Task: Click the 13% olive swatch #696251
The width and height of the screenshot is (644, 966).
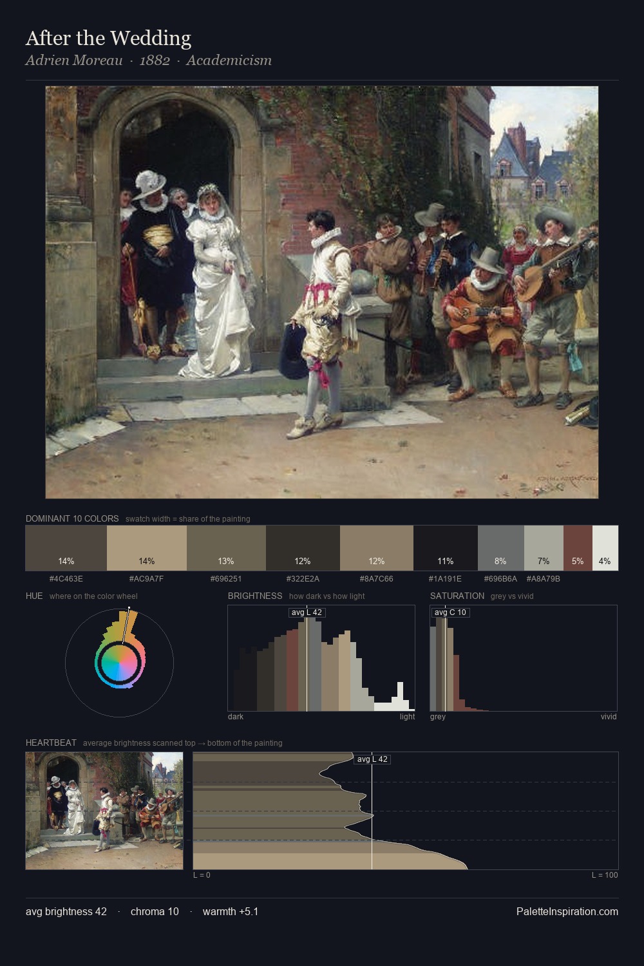Action: pos(226,548)
